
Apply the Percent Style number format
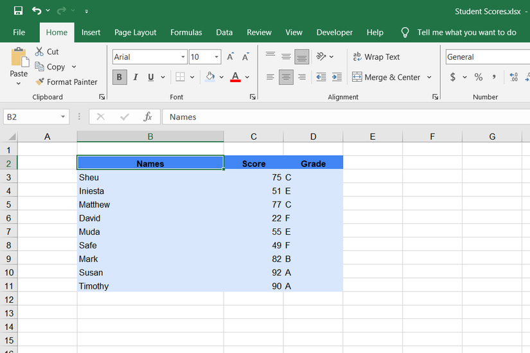click(x=479, y=77)
